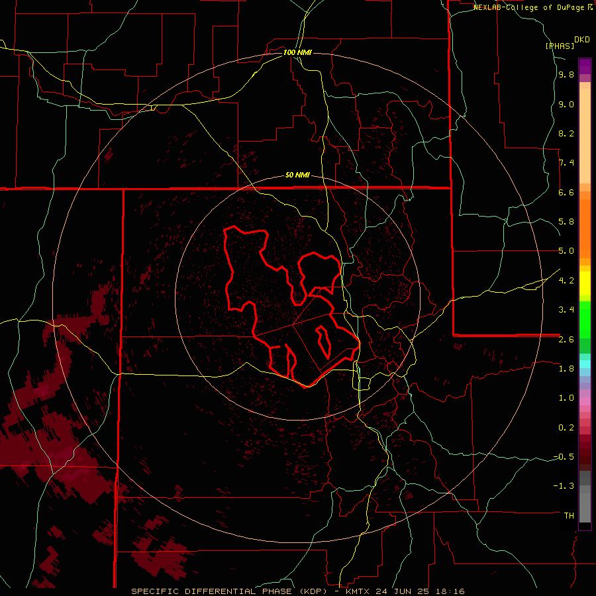Screen dimensions: 596x596
Task: Click the 5.0 value on the color scale
Action: [566, 251]
